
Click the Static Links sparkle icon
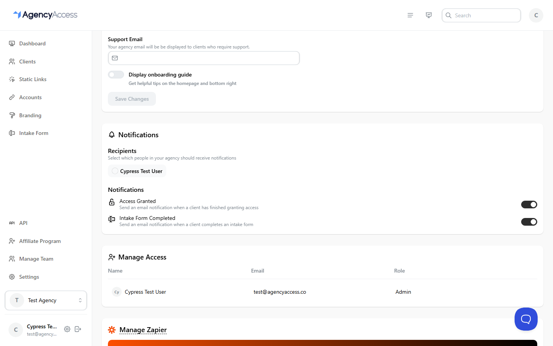click(12, 79)
